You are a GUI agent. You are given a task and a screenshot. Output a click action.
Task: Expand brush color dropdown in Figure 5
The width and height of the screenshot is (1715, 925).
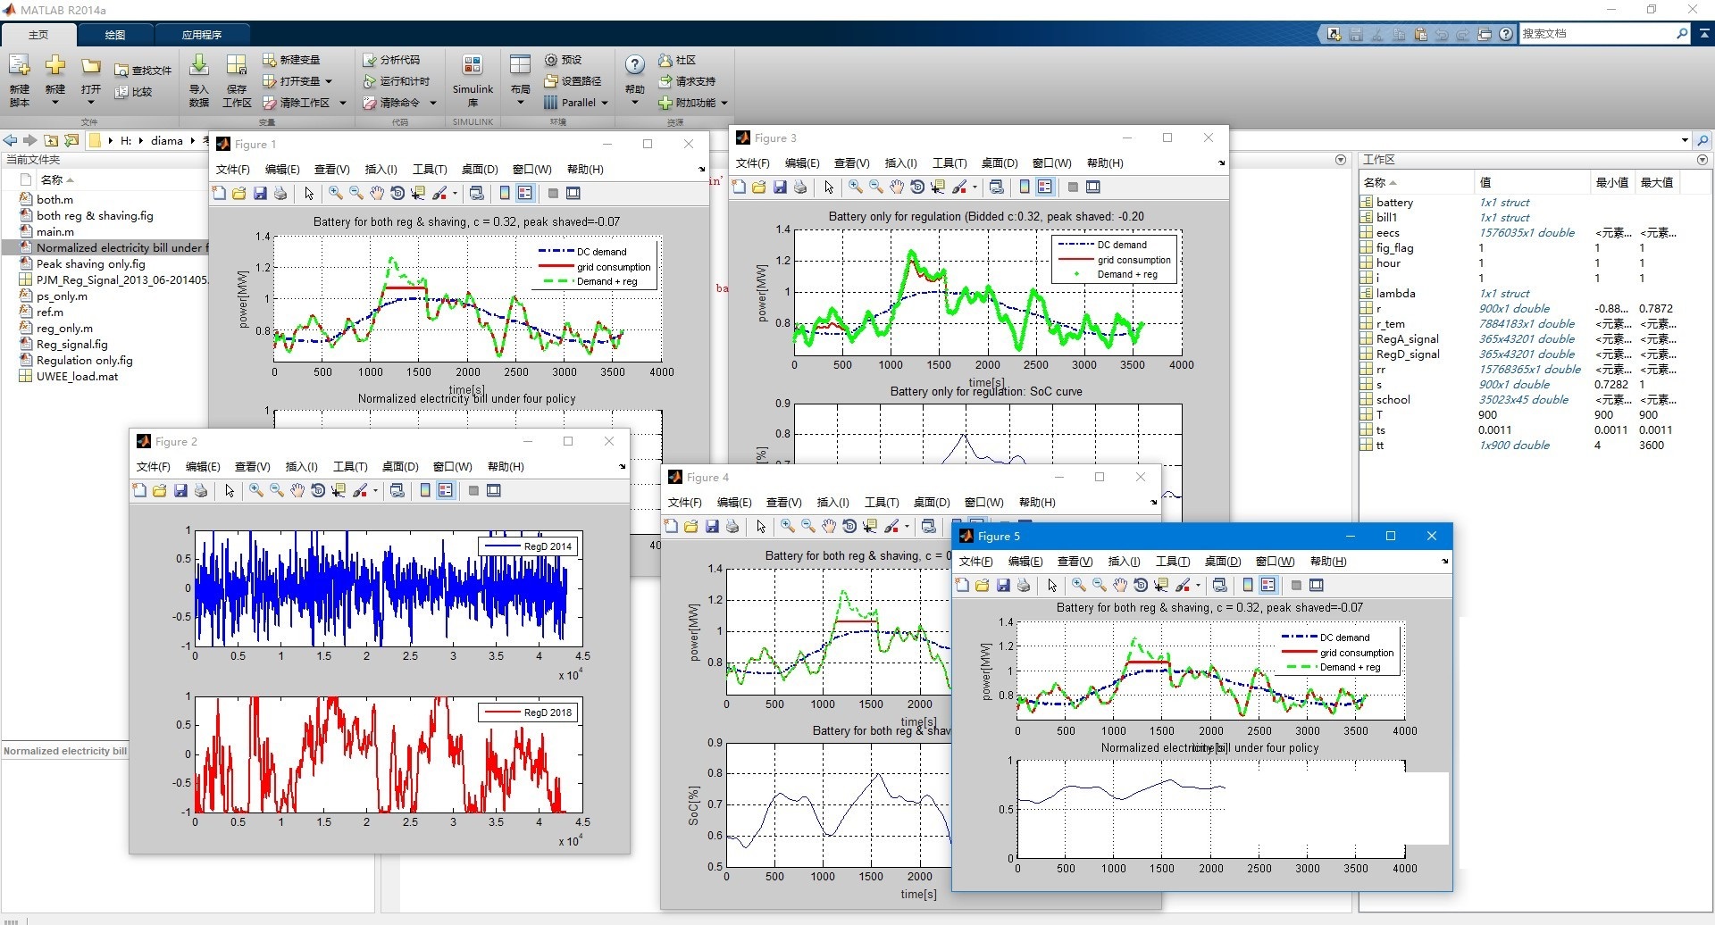coord(1198,585)
